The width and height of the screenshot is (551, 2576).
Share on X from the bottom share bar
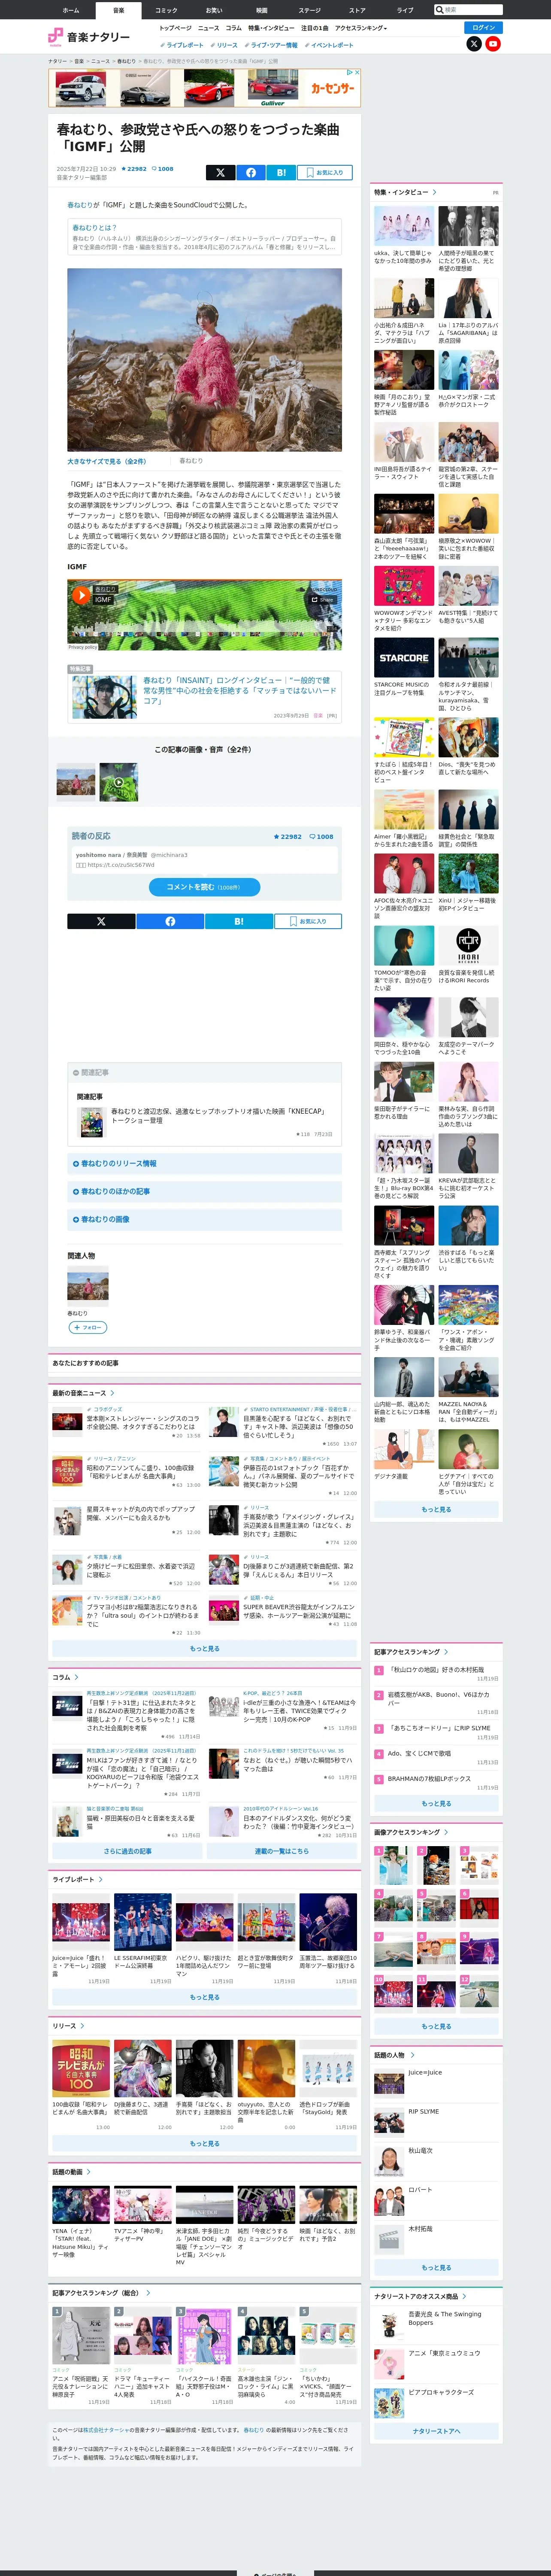coord(101,921)
